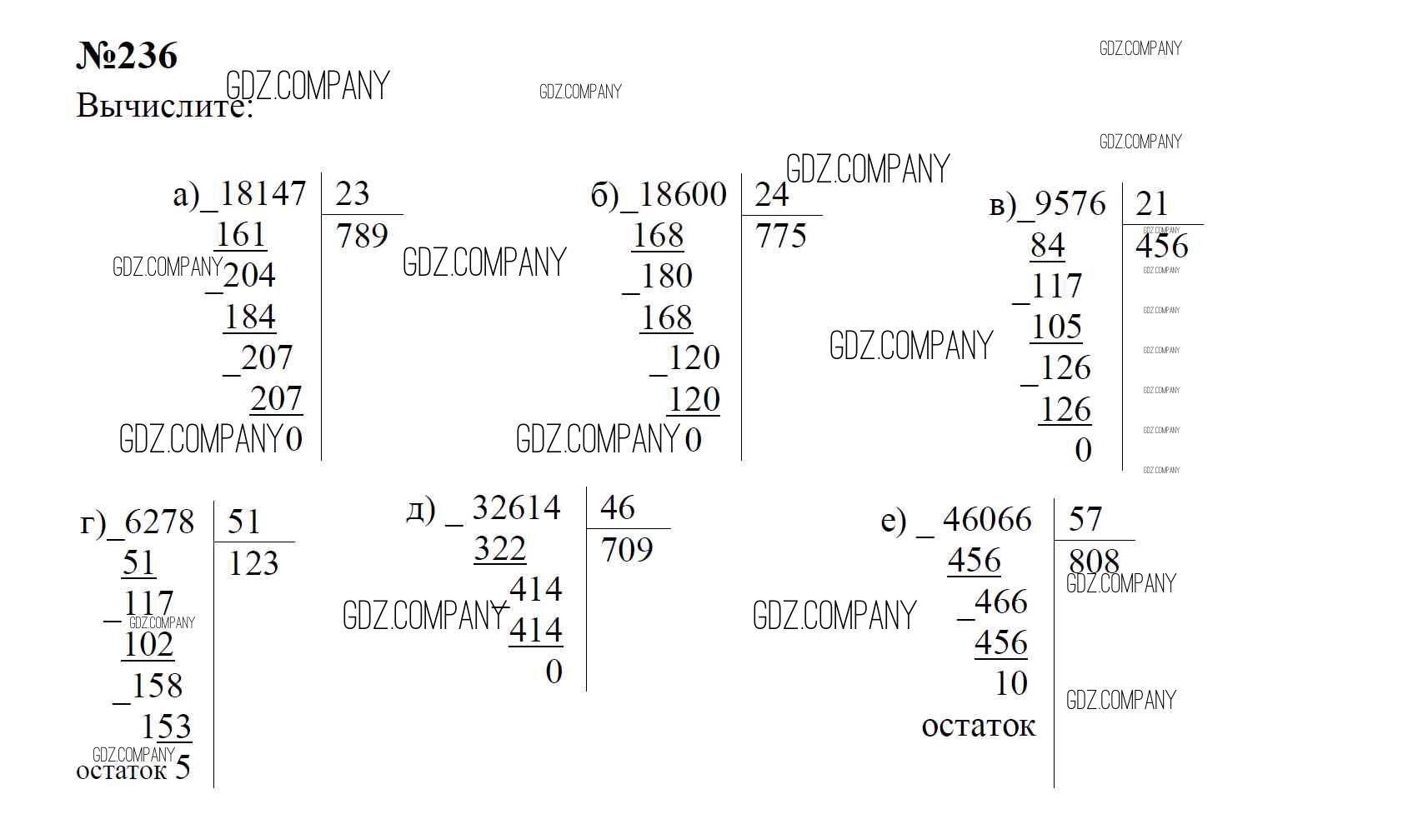This screenshot has height=834, width=1423.
Task: Click the dividend 18600 in problem б
Action: [684, 194]
